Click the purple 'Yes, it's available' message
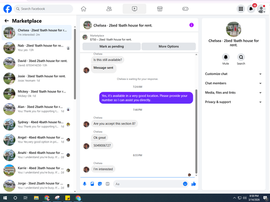This screenshot has height=202, width=270. click(146, 98)
